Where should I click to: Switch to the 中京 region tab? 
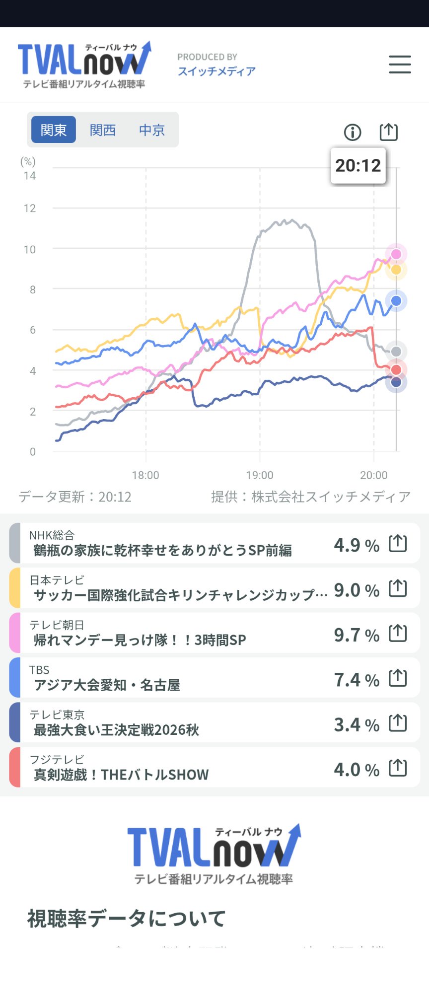pos(152,130)
